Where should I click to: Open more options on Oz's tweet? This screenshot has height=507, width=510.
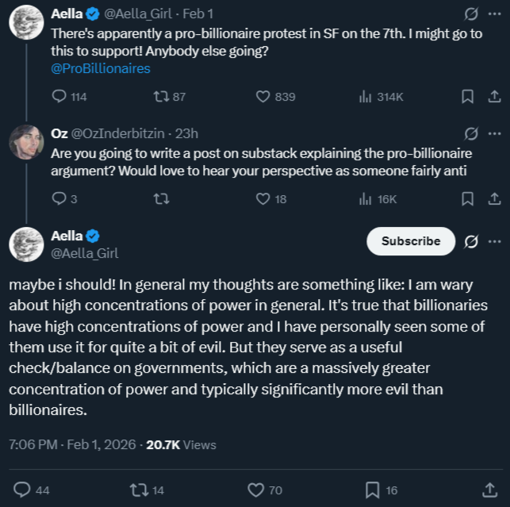[495, 133]
